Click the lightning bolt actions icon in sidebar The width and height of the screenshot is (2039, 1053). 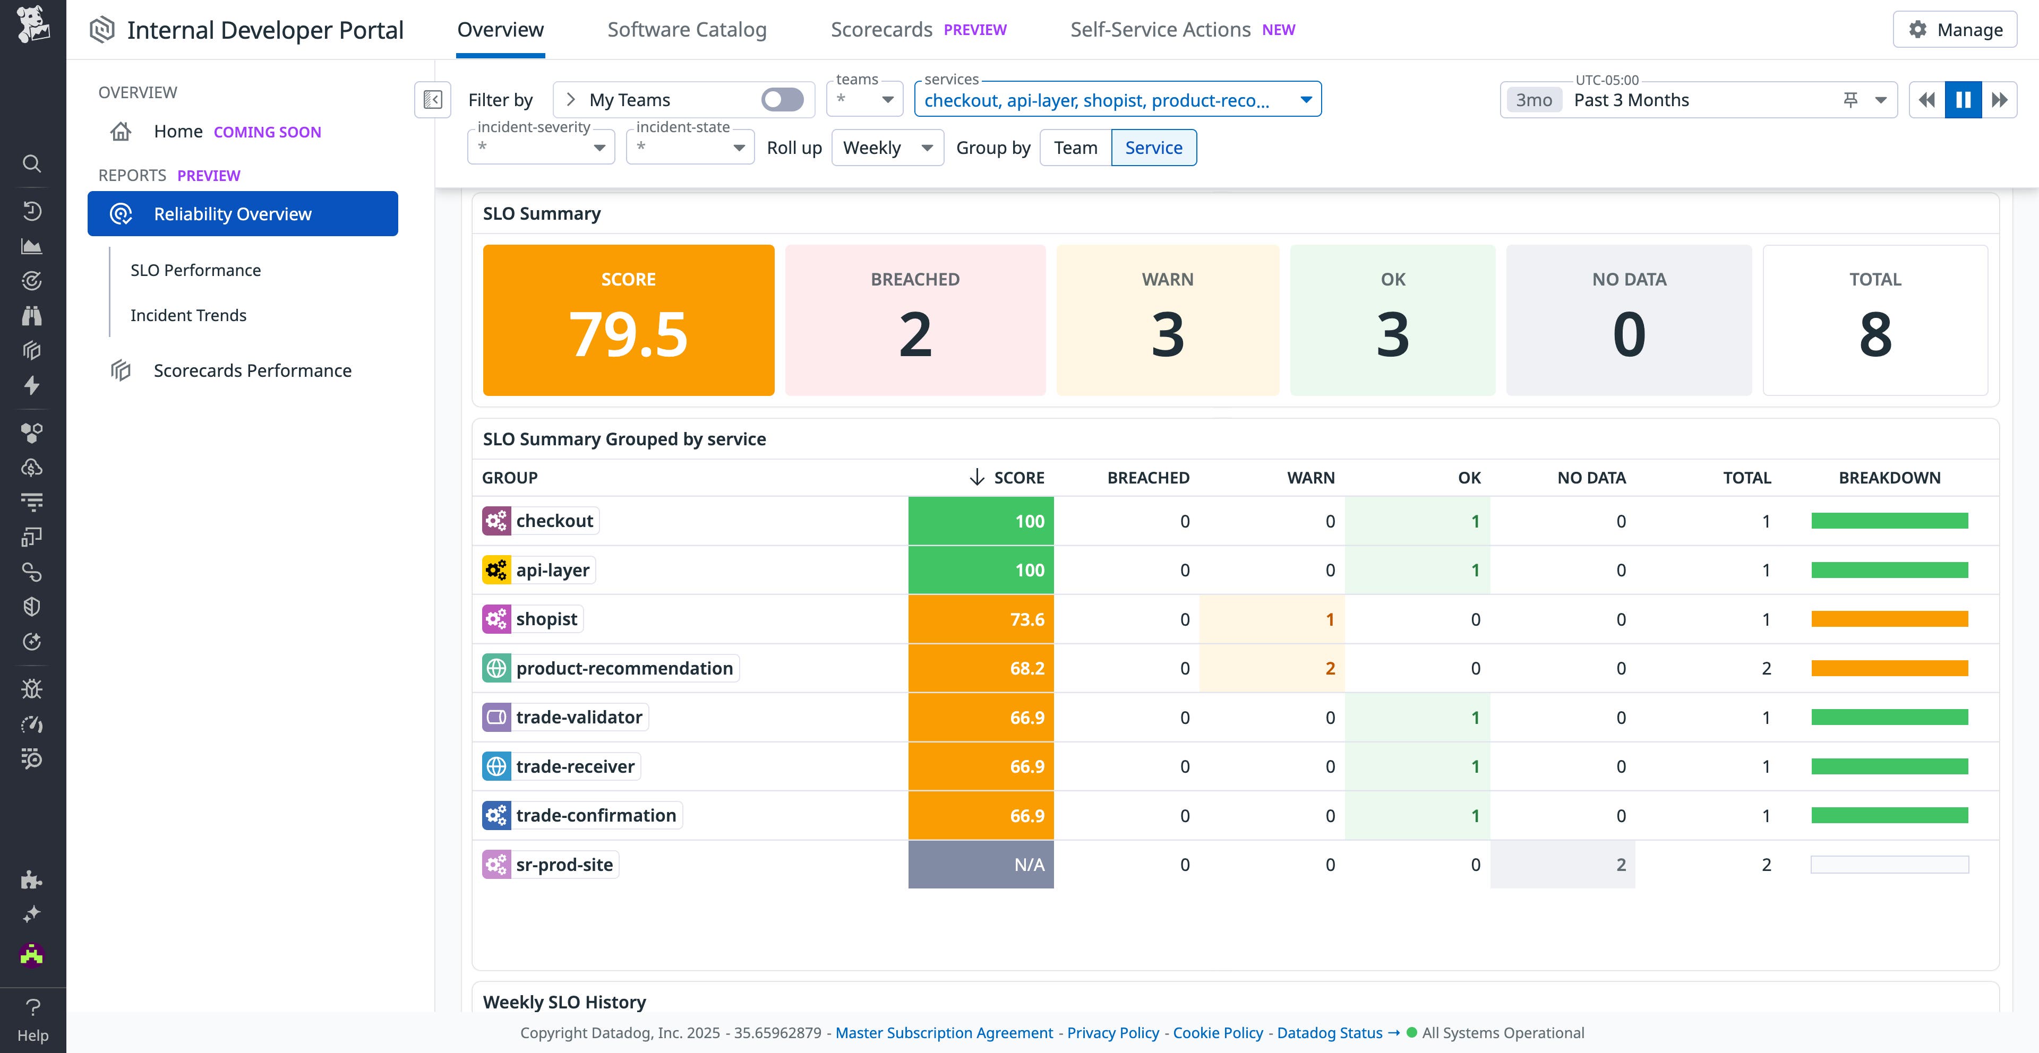(32, 386)
